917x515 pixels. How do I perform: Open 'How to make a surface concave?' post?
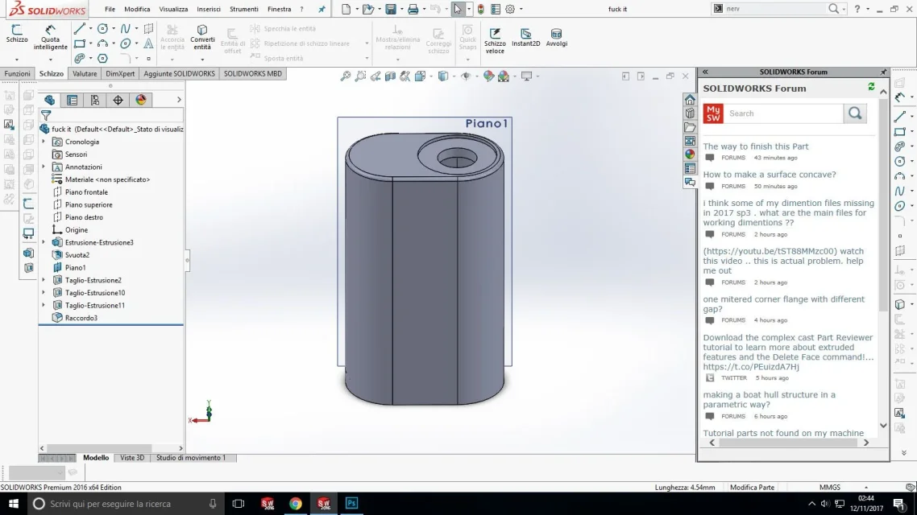(x=769, y=175)
